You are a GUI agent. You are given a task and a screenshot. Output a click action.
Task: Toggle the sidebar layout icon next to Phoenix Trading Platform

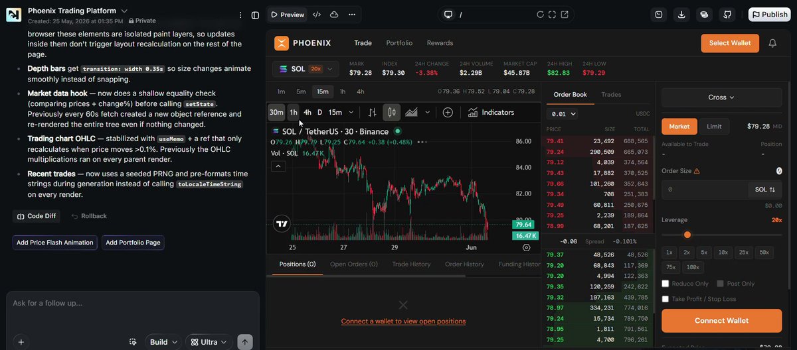[x=255, y=15]
